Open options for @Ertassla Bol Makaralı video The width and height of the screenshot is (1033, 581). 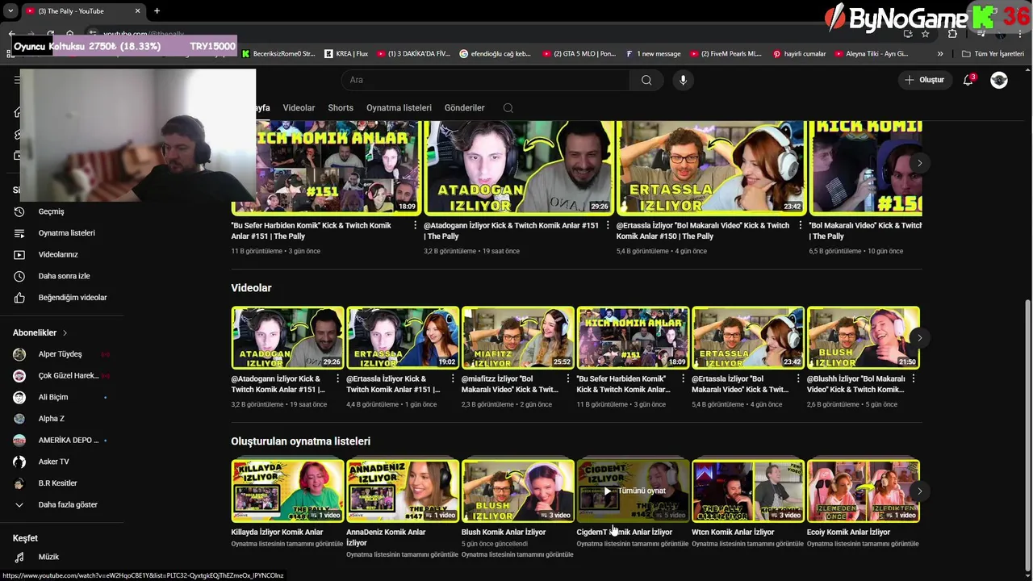click(798, 379)
